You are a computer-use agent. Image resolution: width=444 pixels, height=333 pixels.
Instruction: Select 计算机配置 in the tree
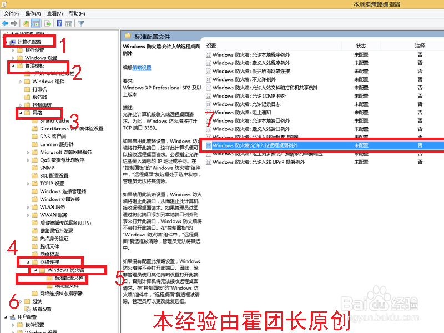click(x=29, y=42)
